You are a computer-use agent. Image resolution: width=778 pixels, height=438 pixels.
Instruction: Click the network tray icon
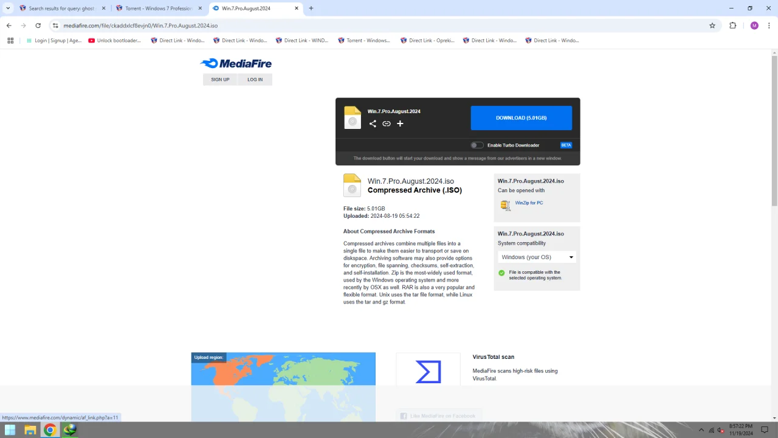[712, 430]
